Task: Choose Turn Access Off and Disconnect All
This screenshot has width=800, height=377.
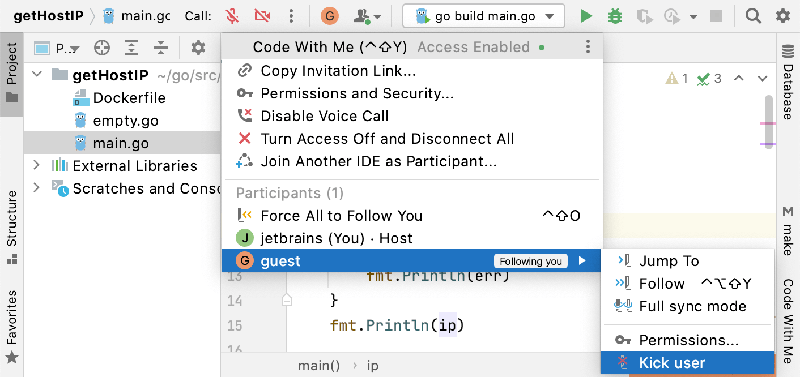Action: (387, 139)
